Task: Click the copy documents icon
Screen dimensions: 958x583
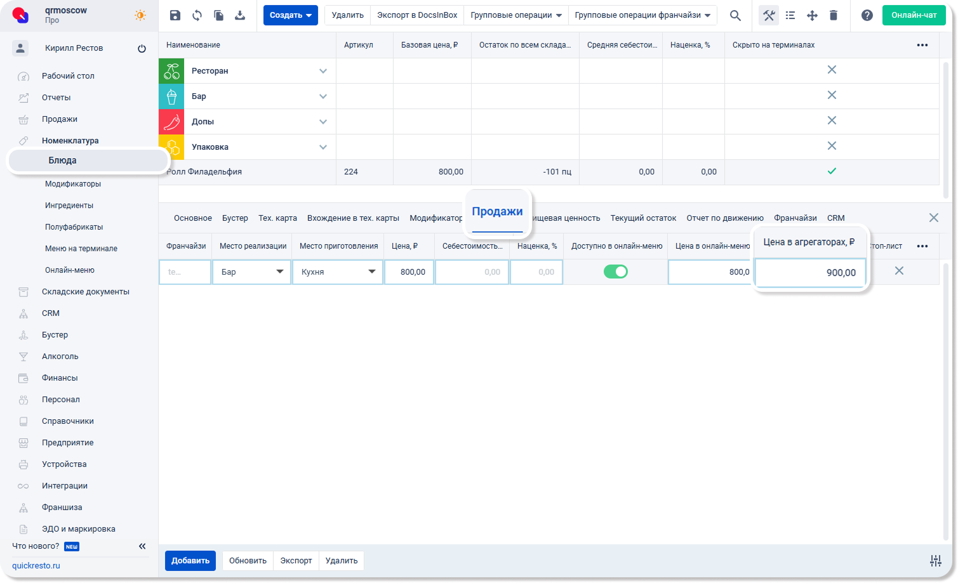Action: click(218, 15)
